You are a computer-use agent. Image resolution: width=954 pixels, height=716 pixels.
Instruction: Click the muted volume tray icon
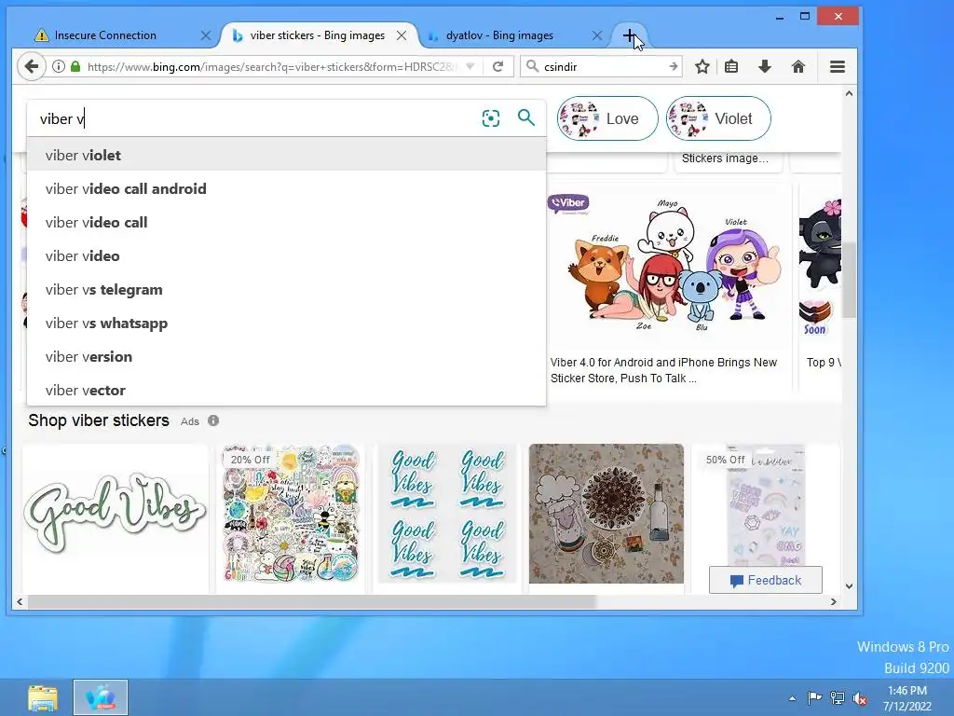[x=860, y=698]
